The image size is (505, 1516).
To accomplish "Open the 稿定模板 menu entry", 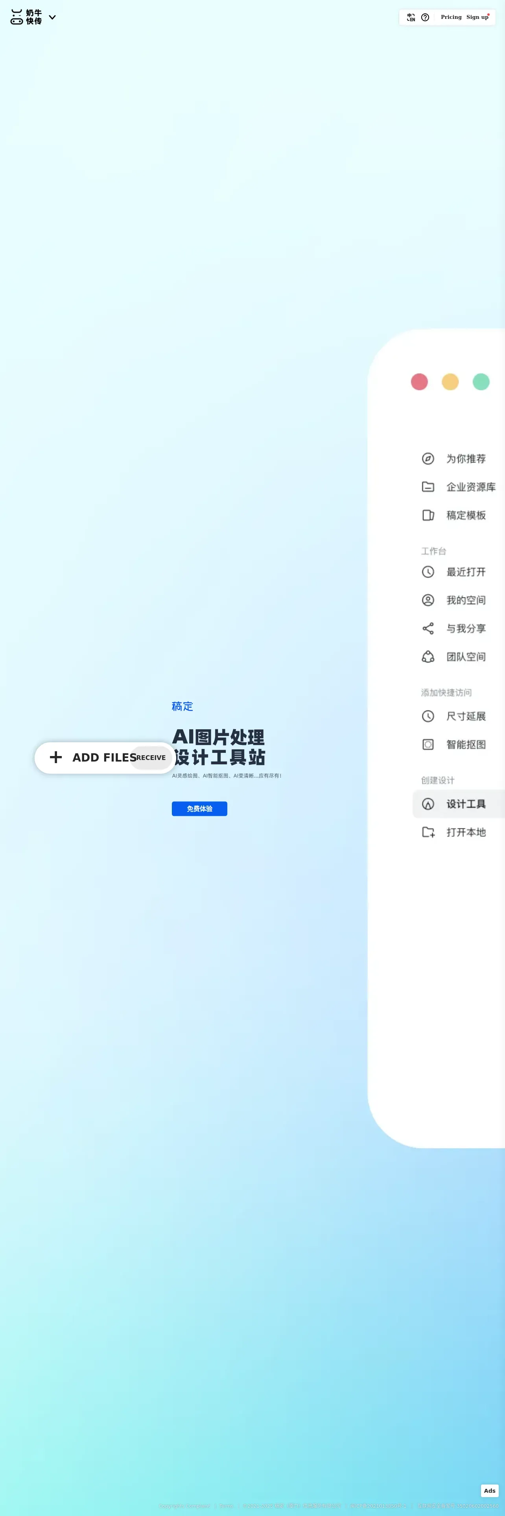I will [x=466, y=515].
